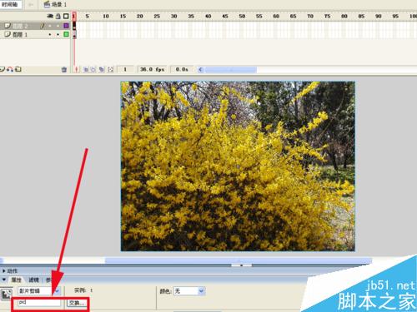Click the timeline horizontal scrollbar thumb

(231, 70)
